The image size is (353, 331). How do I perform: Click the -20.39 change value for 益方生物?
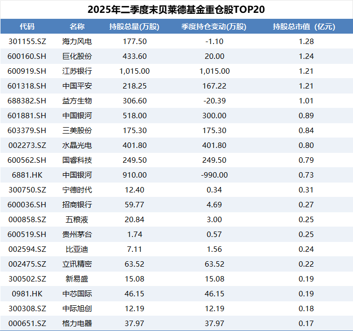click(215, 101)
